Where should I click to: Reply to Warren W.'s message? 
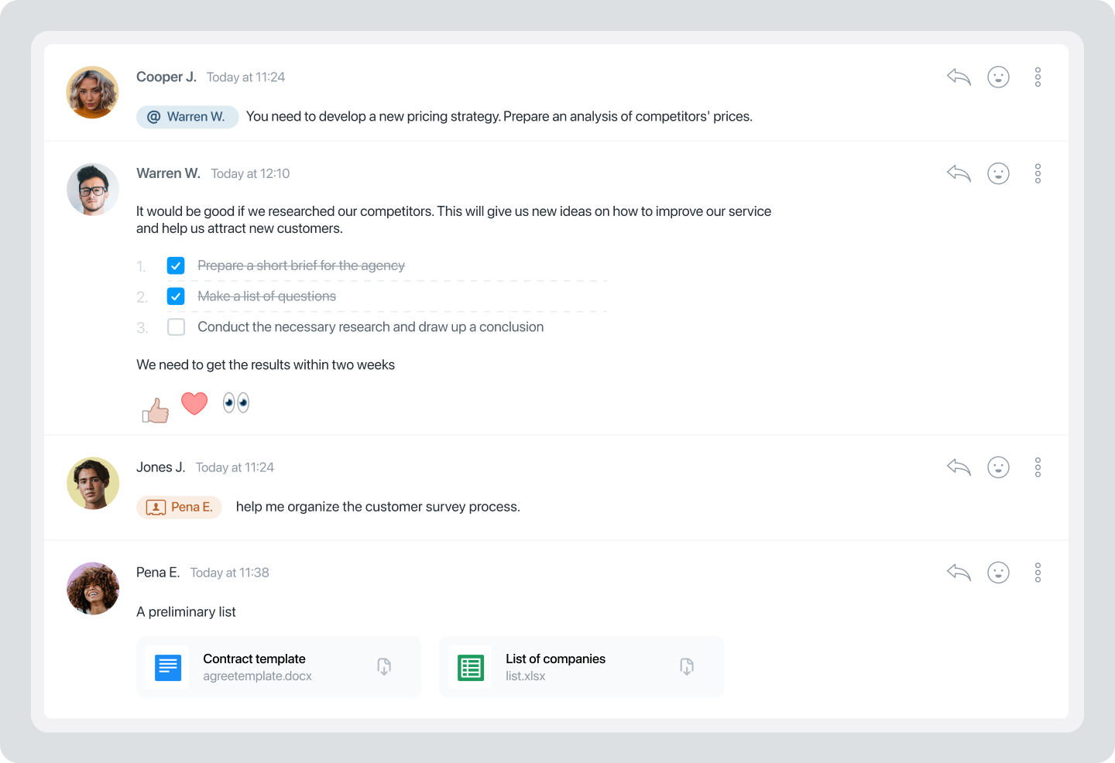[959, 173]
